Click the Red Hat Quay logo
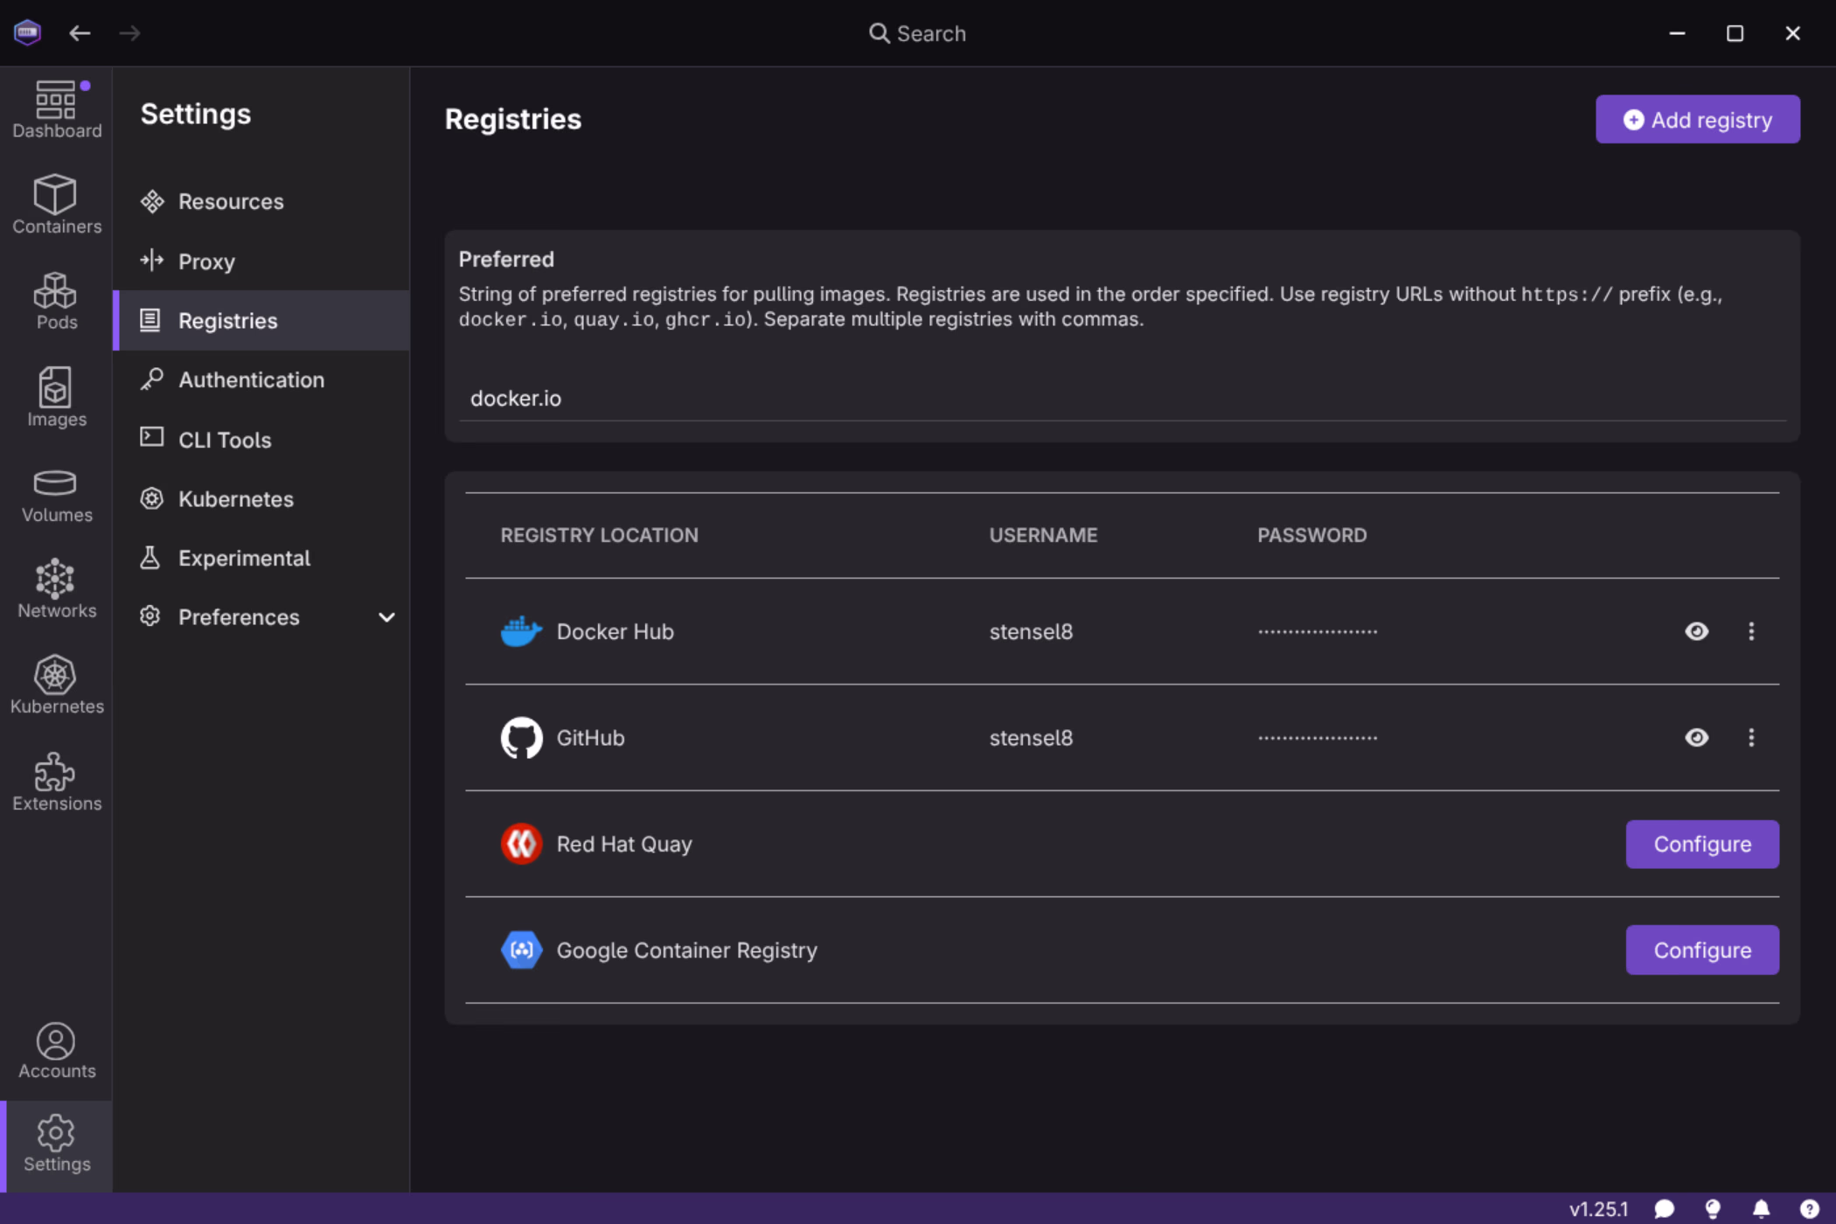1836x1224 pixels. click(x=521, y=845)
